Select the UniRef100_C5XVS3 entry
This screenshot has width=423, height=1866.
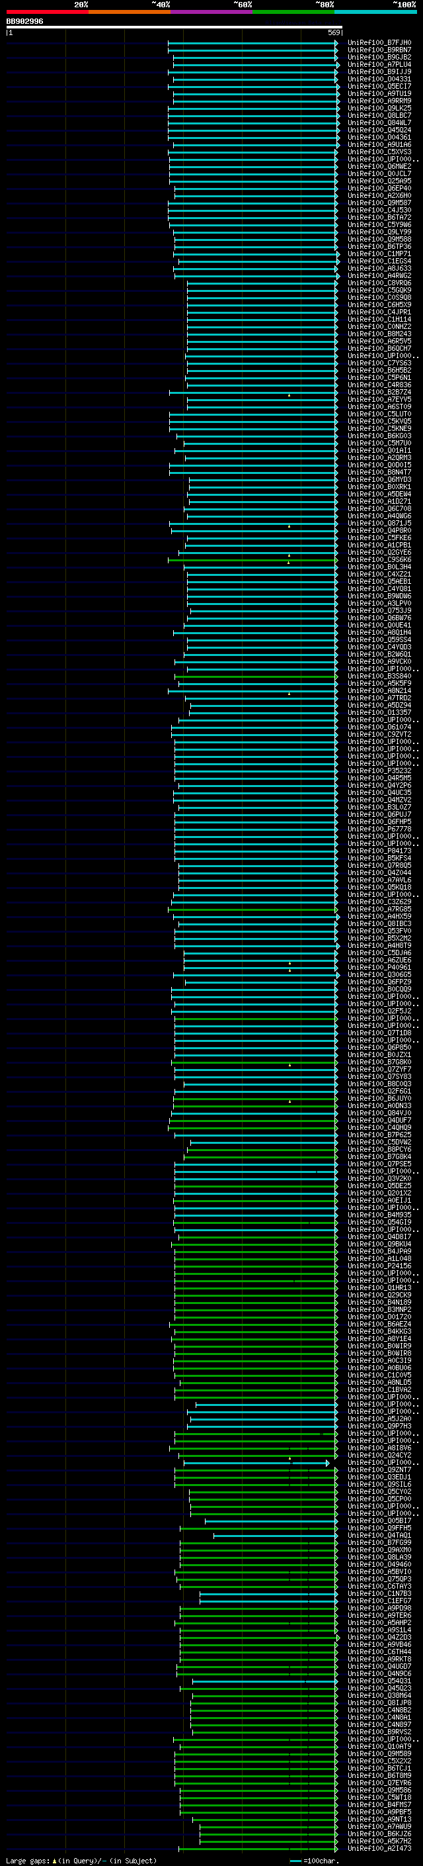click(379, 152)
